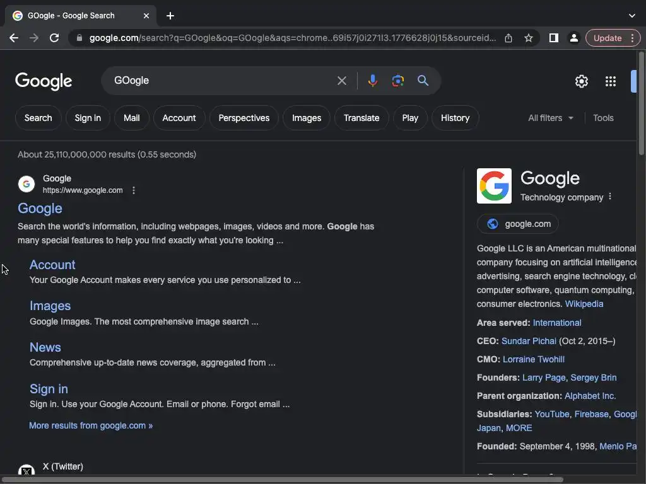Image resolution: width=646 pixels, height=484 pixels.
Task: Click the Japan subsidiary link
Action: click(x=489, y=428)
